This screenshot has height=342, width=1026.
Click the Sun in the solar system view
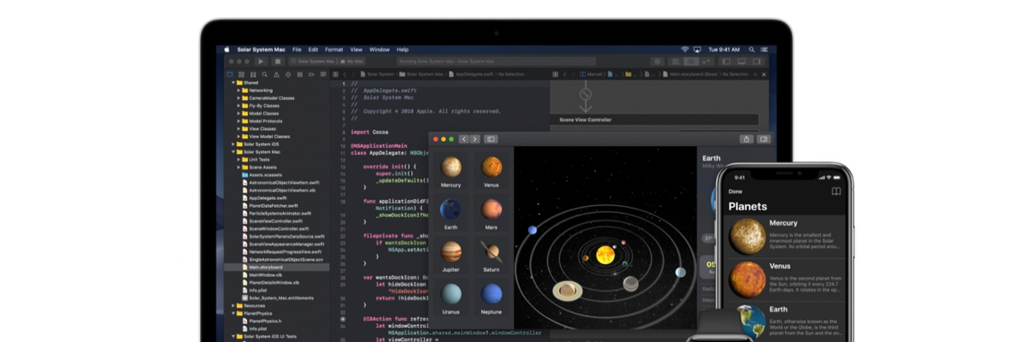point(605,255)
